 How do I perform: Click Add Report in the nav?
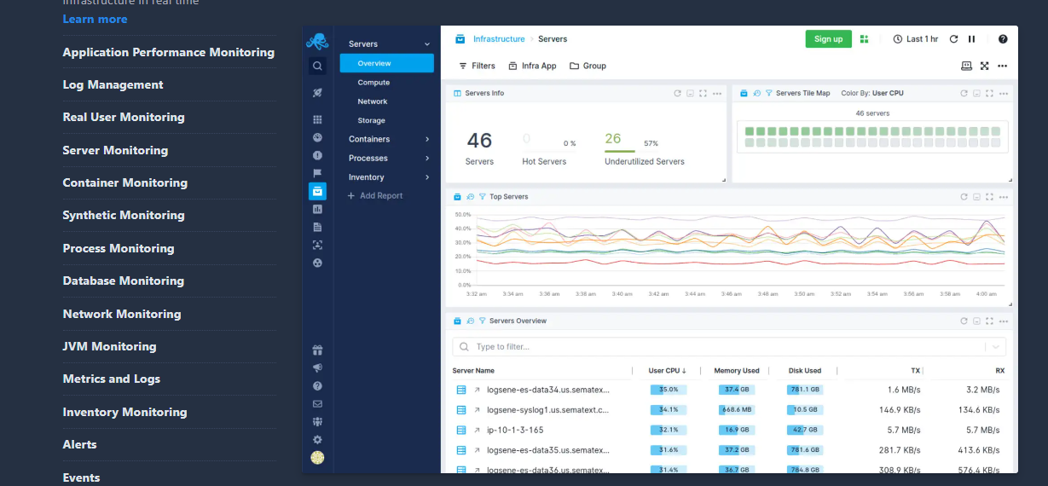pos(375,196)
